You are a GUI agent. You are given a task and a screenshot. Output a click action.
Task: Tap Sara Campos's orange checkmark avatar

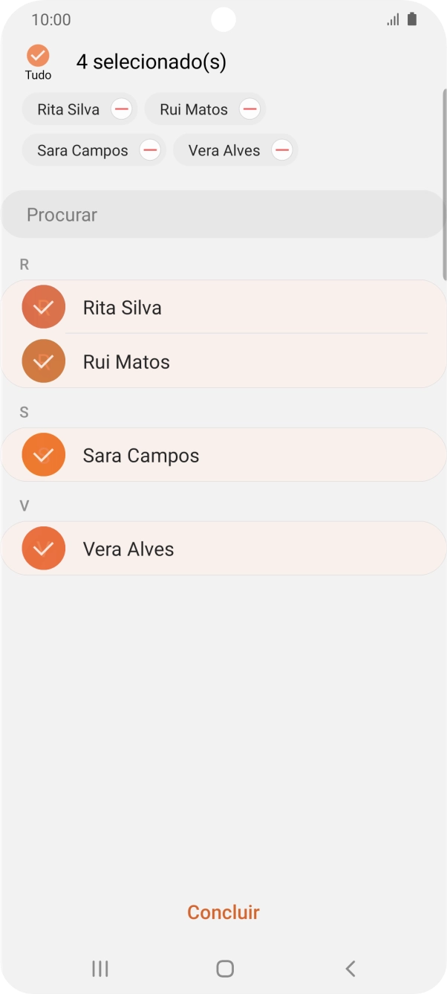43,454
